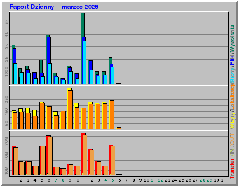Click day label 25
Screen dimensions: 238x186
click(x=181, y=180)
